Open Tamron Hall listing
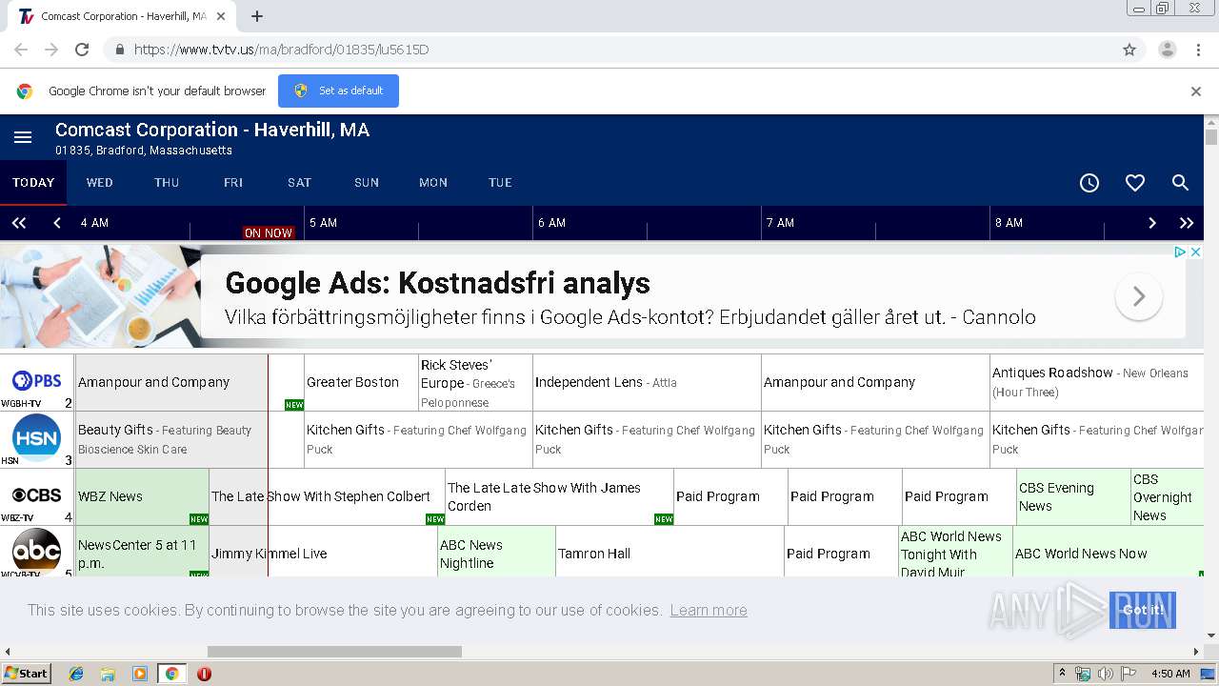This screenshot has height=686, width=1219. tap(669, 553)
